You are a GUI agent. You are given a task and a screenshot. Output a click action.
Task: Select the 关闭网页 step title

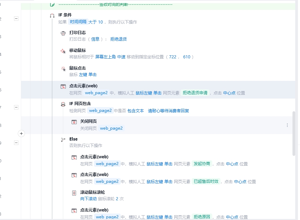[x=88, y=121]
